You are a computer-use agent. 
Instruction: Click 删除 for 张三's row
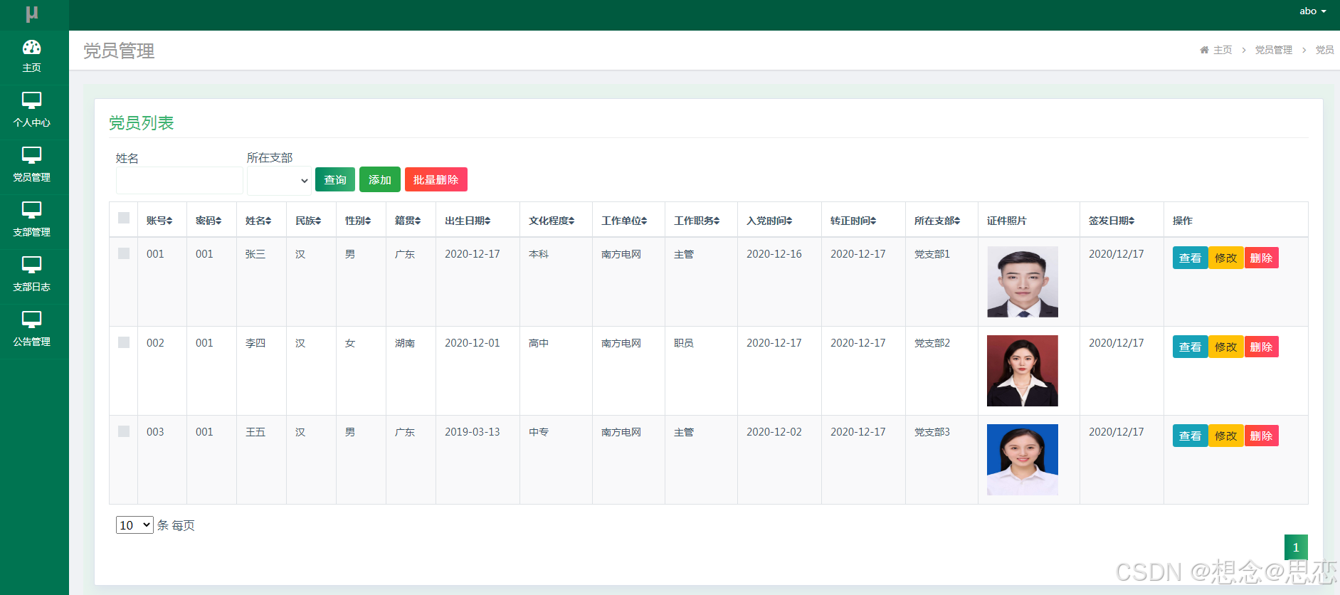(1261, 258)
